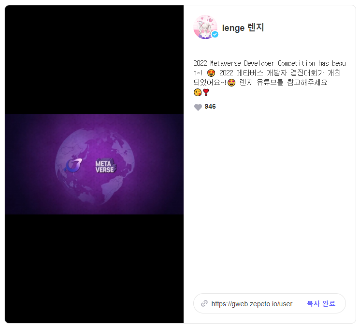Click the ZEPETO logo in the video

(x=74, y=165)
